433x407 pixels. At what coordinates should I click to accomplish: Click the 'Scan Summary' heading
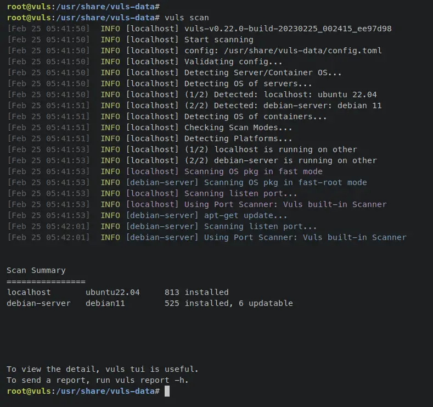pyautogui.click(x=36, y=270)
